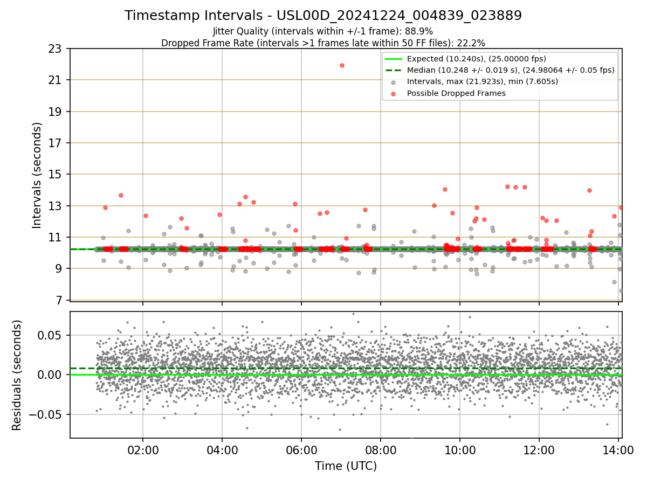The height and width of the screenshot is (485, 647).
Task: Click the '11' tick on intervals axis
Action: point(56,237)
